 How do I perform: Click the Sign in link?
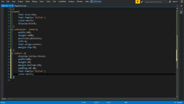click(x=175, y=1)
